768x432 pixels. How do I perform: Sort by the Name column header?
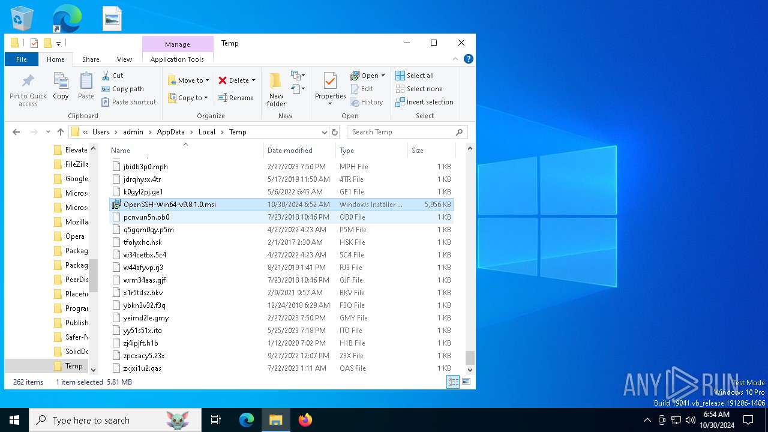[185, 151]
